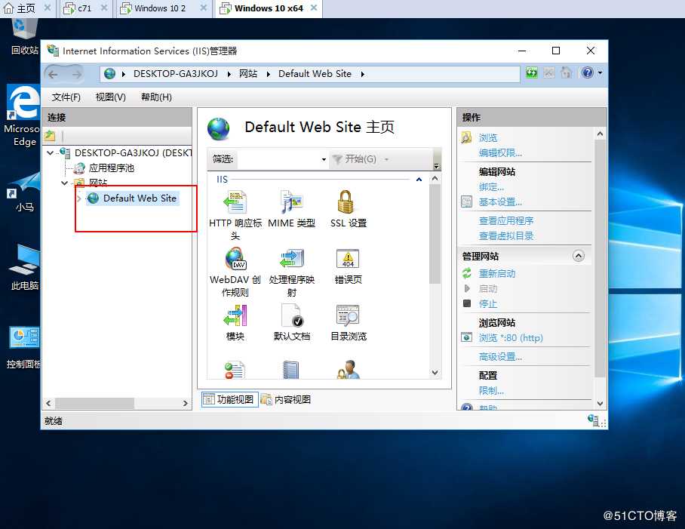Image resolution: width=685 pixels, height=529 pixels.
Task: Collapse the DESKTOP-GA3JKOJ server tree node
Action: coord(51,153)
